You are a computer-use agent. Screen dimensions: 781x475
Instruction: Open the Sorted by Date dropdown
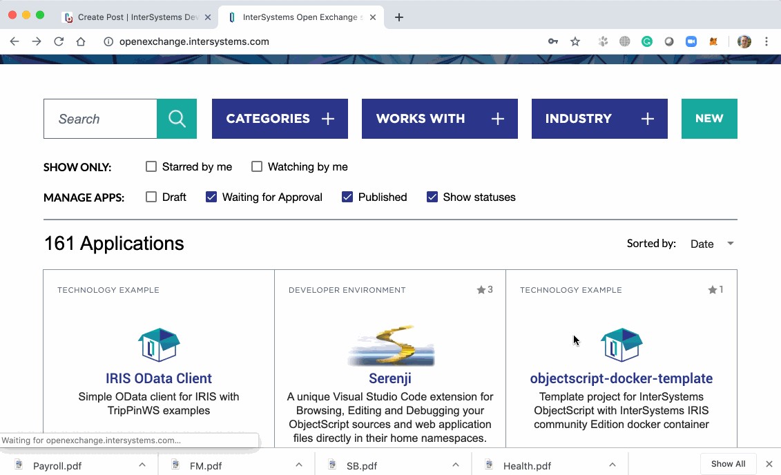[711, 244]
